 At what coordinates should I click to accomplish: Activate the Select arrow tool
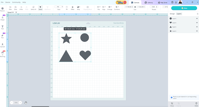pyautogui.click(x=40, y=8)
